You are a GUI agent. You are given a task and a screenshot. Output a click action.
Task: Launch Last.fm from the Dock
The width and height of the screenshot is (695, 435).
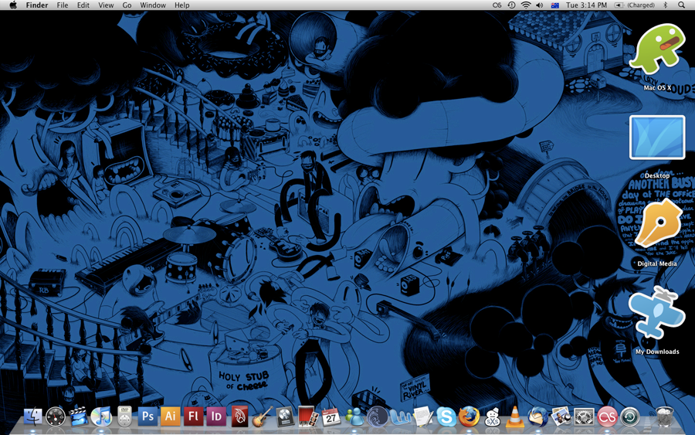tap(607, 416)
